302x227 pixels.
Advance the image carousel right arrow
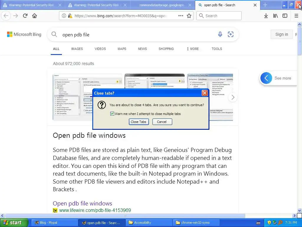[x=233, y=97]
